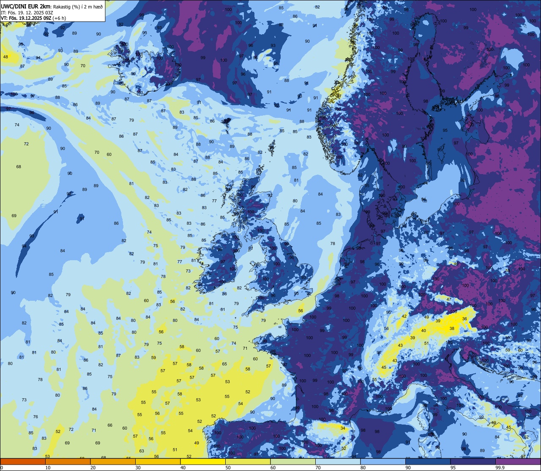541x471 pixels.
Task: Click the humidity value '38' on the map
Action: click(x=452, y=328)
